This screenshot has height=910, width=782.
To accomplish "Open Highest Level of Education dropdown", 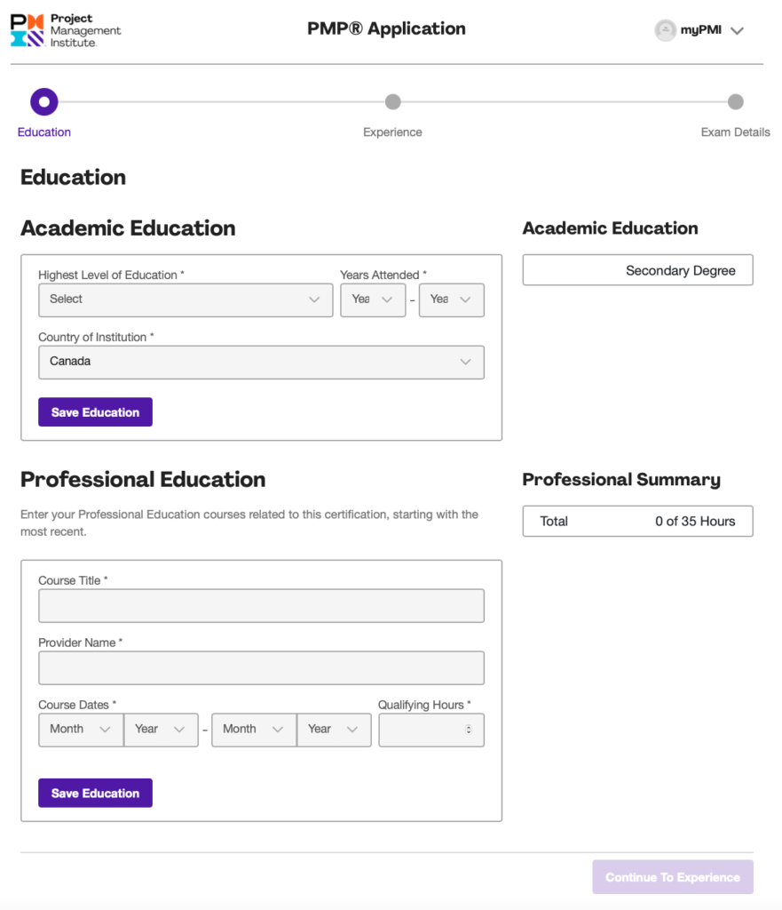I will pos(186,300).
